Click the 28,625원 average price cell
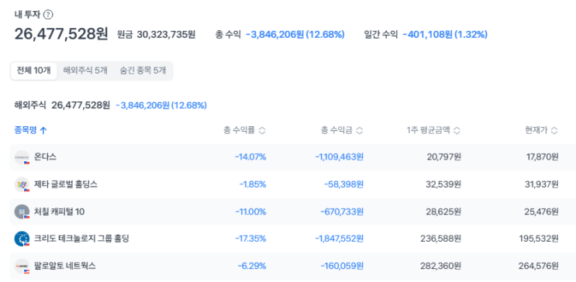Screen dimensions: 576x282 pyautogui.click(x=443, y=211)
